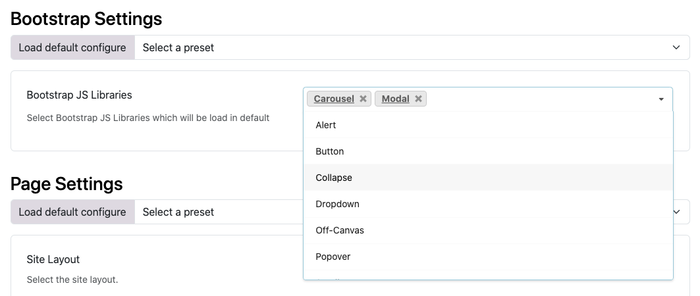
Task: Click Load default configure under Bootstrap Settings
Action: click(72, 48)
